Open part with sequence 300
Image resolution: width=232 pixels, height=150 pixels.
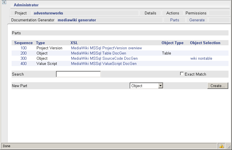point(23,58)
